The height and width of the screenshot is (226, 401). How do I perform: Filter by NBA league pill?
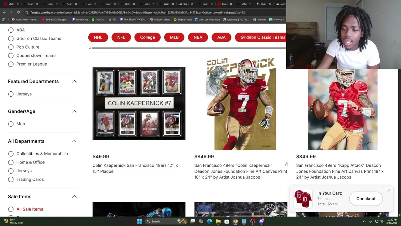click(x=198, y=37)
